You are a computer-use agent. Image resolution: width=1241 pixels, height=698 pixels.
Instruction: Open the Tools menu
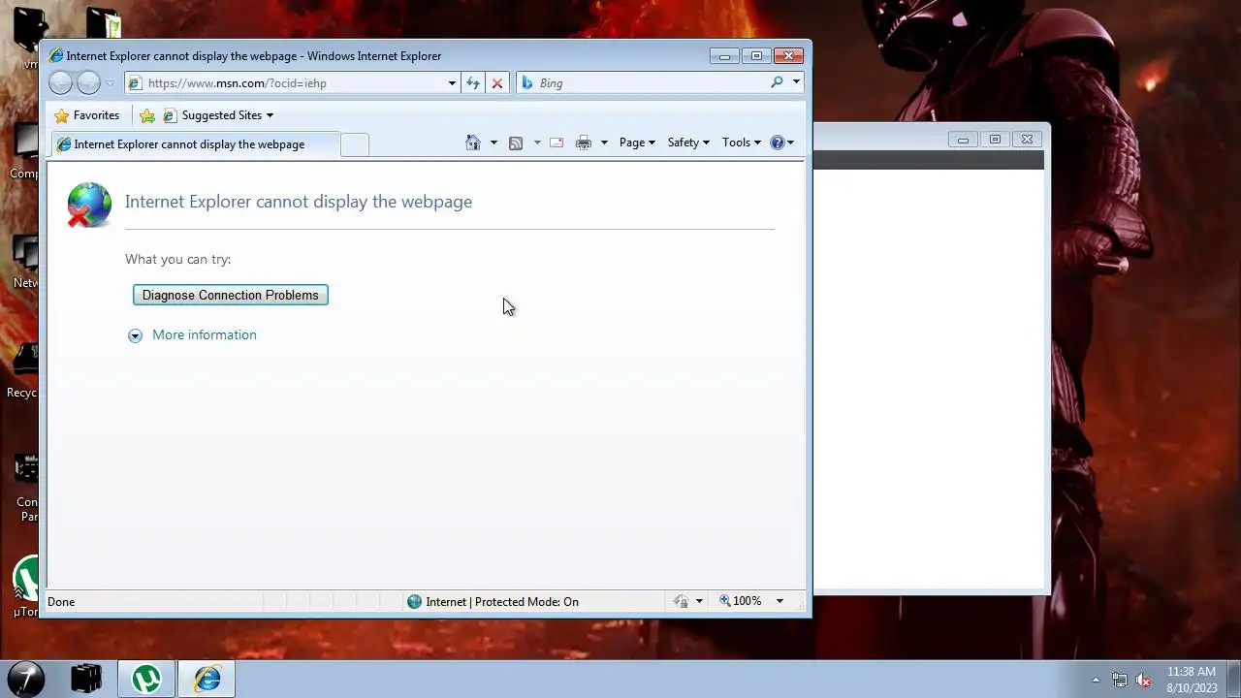point(742,143)
